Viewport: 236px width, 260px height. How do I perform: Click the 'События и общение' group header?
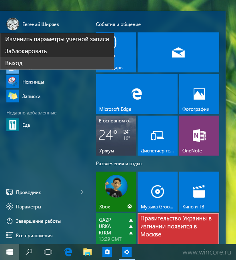118,24
